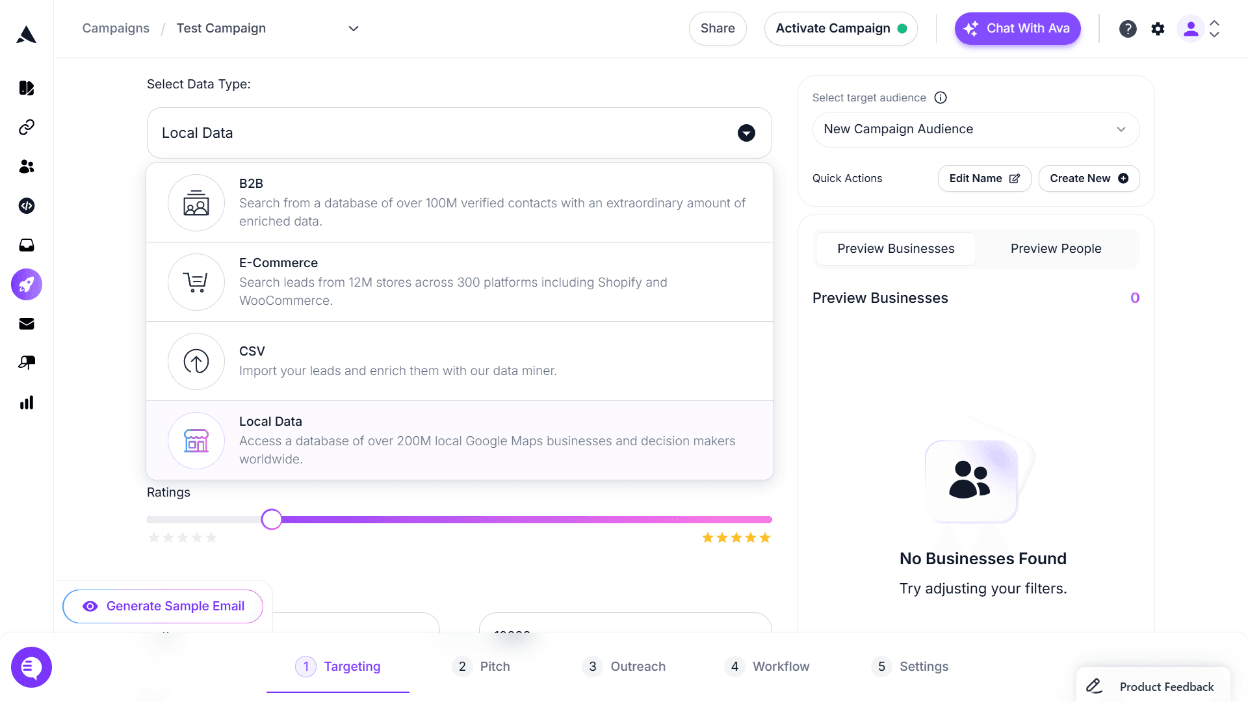1248x702 pixels.
Task: Open the envelope mail icon in sidebar
Action: [27, 324]
